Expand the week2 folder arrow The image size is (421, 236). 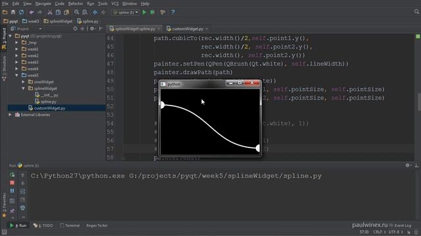point(16,56)
